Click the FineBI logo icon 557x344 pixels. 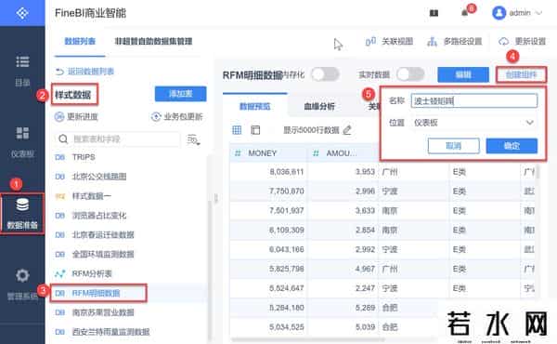coord(22,13)
